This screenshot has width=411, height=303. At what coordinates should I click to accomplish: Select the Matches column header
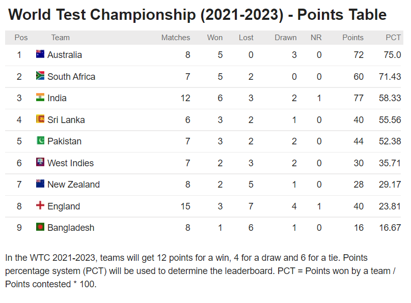point(176,38)
